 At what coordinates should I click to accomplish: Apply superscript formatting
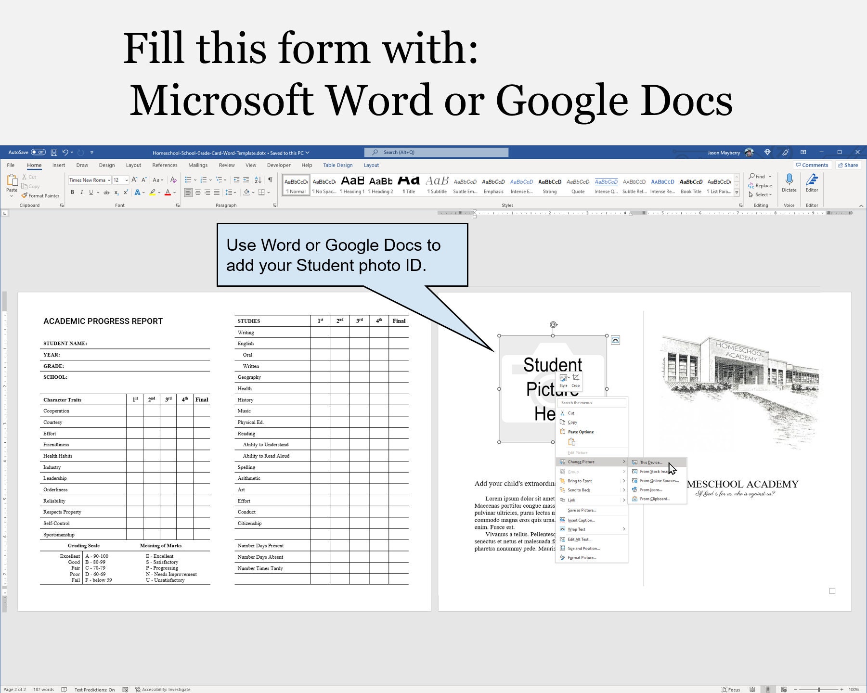(126, 192)
